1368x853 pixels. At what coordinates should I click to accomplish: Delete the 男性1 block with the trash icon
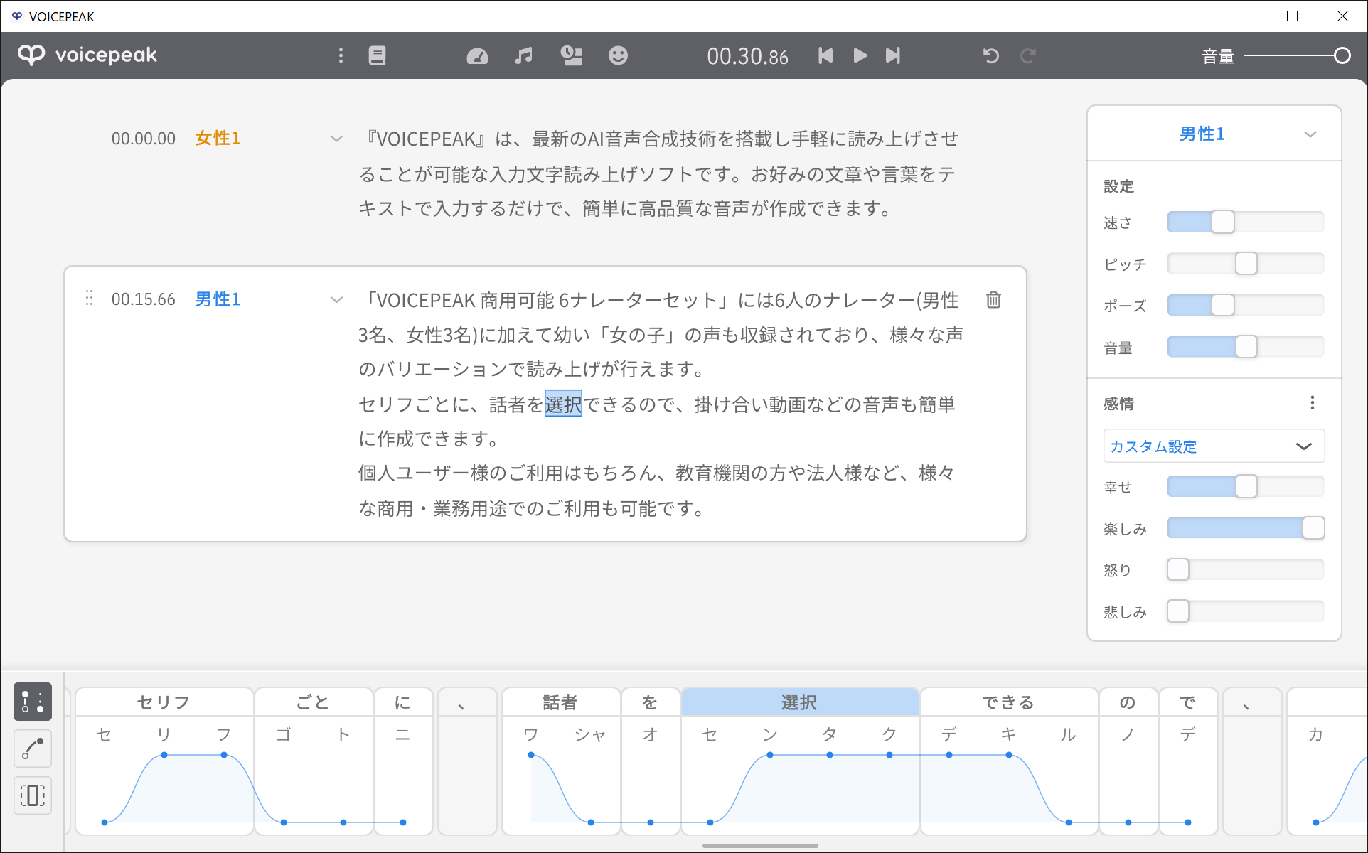coord(993,299)
